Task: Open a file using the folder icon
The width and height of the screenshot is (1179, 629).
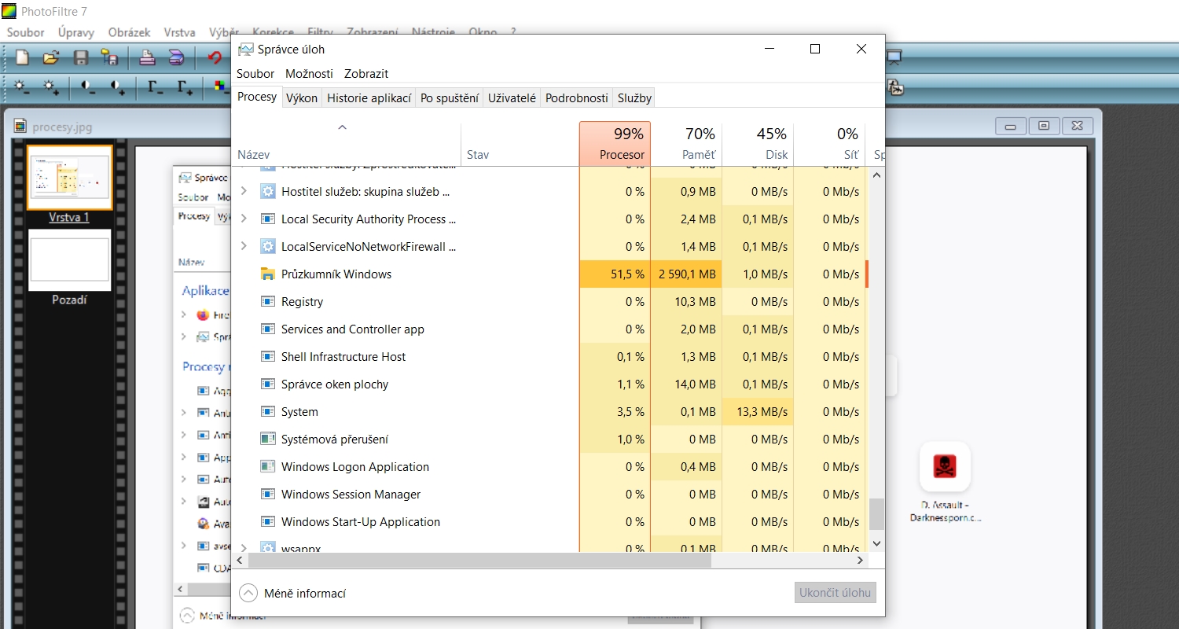Action: pyautogui.click(x=51, y=57)
